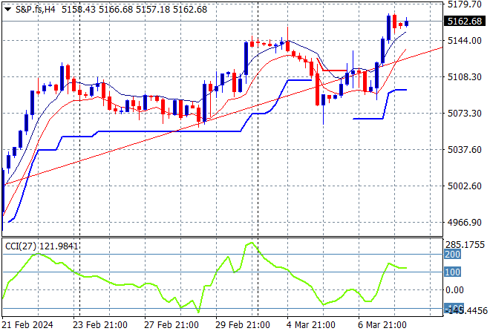Image resolution: width=490 pixels, height=334 pixels.
Task: Select the 200 level tag in CCI panel
Action: pyautogui.click(x=453, y=255)
